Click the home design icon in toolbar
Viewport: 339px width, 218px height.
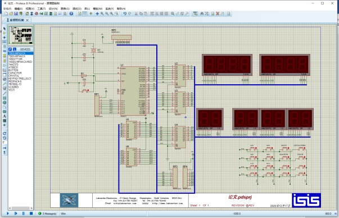point(27,13)
